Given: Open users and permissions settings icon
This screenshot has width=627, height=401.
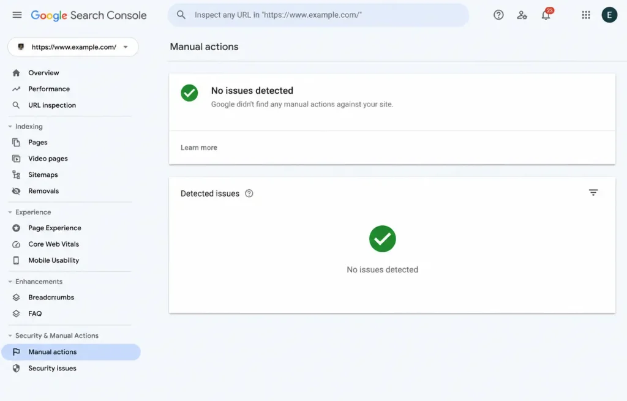Looking at the screenshot, I should click(x=522, y=15).
